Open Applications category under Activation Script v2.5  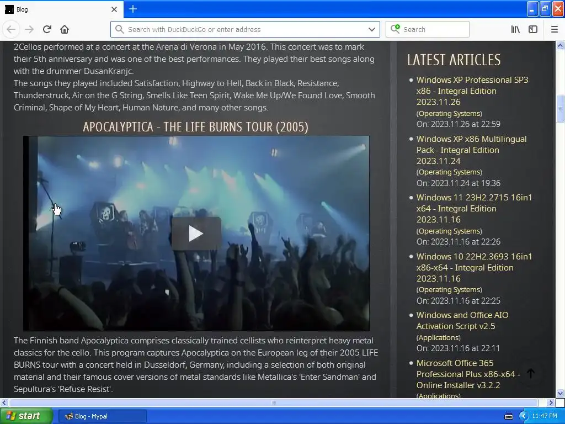point(439,338)
